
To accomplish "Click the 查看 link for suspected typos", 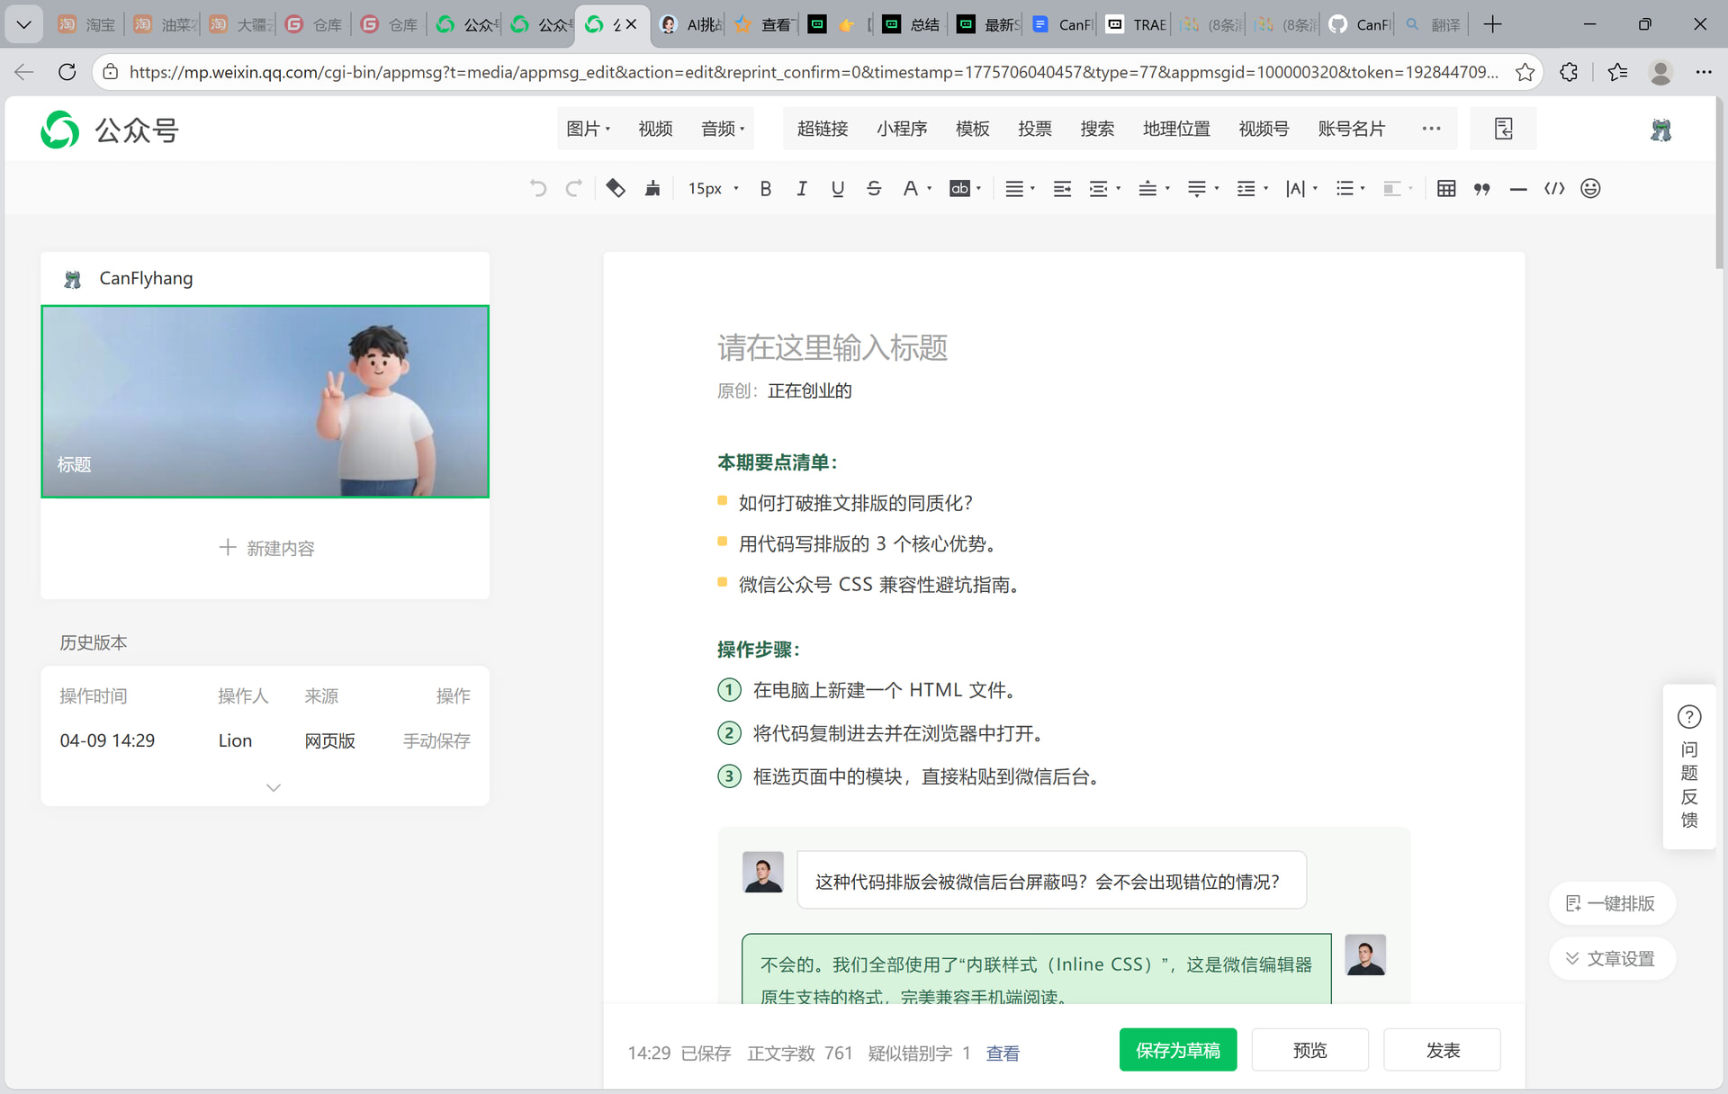I will coord(1003,1053).
